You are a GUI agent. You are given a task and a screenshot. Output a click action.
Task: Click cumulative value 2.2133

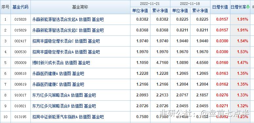click(162, 95)
